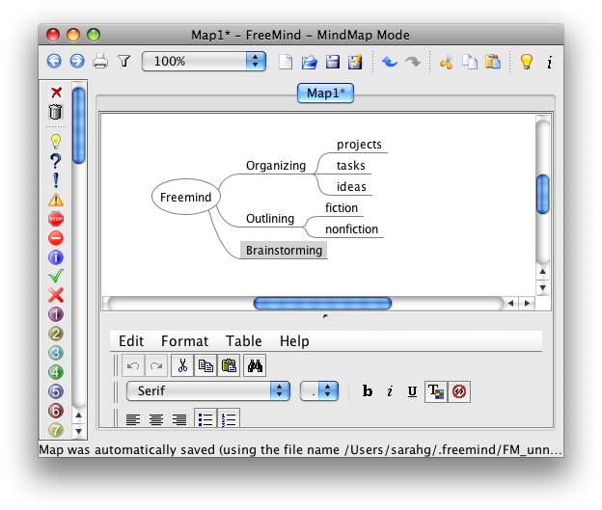Click the note editor scissors cut button
This screenshot has height=510, width=602.
(182, 365)
